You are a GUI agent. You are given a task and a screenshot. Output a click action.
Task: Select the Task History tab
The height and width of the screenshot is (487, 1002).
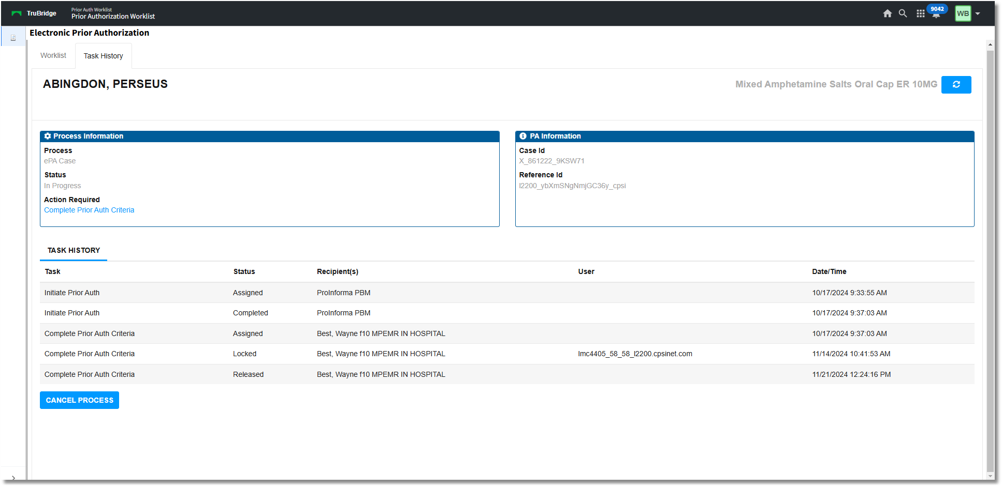tap(104, 56)
